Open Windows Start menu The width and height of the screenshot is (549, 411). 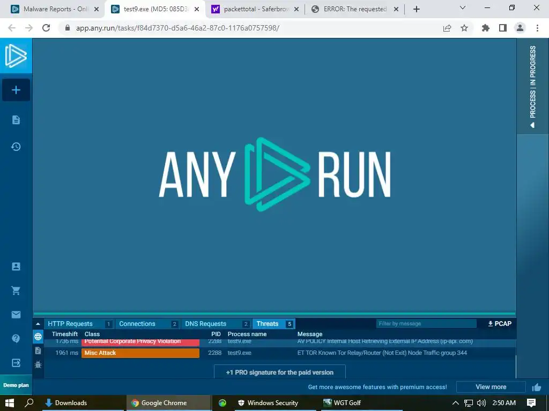tap(10, 403)
